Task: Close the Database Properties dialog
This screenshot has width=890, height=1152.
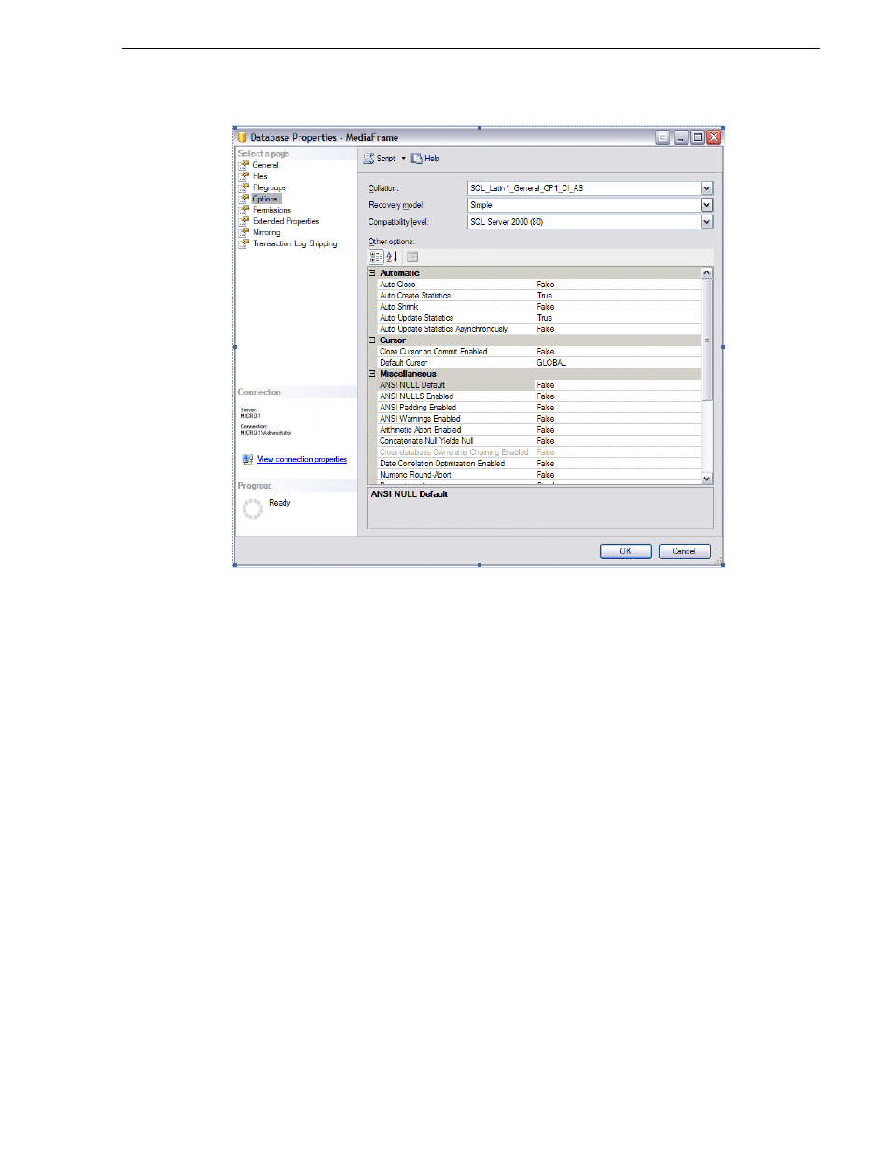Action: [x=714, y=137]
